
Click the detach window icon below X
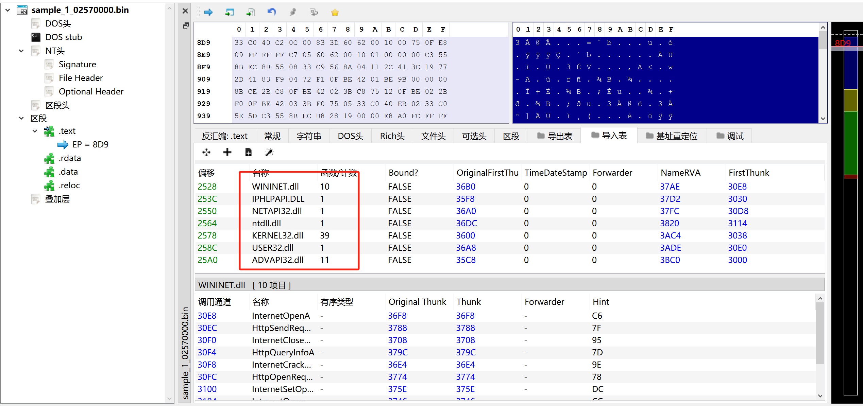(186, 25)
